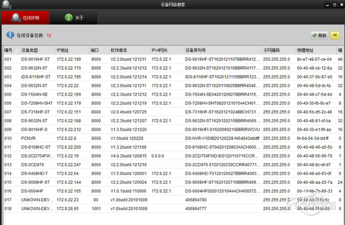This screenshot has height=225, width=345.
Task: Select IP address 172.6.22.22
Action: 68,85
